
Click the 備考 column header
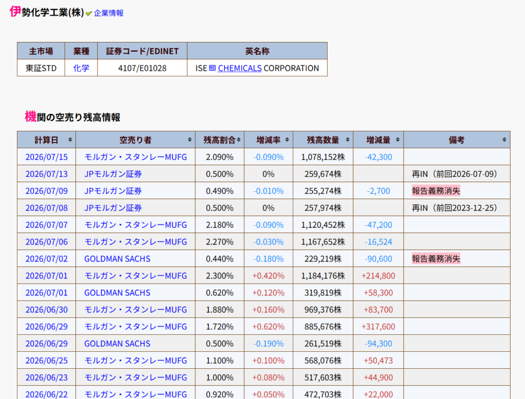457,139
